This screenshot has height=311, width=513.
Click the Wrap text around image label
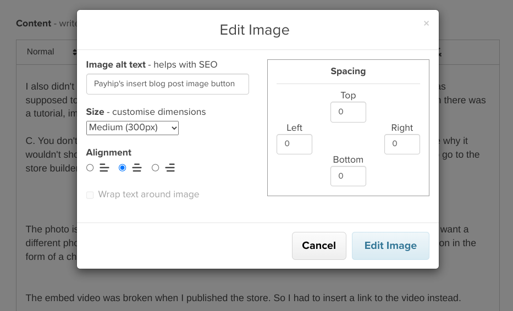coord(148,195)
